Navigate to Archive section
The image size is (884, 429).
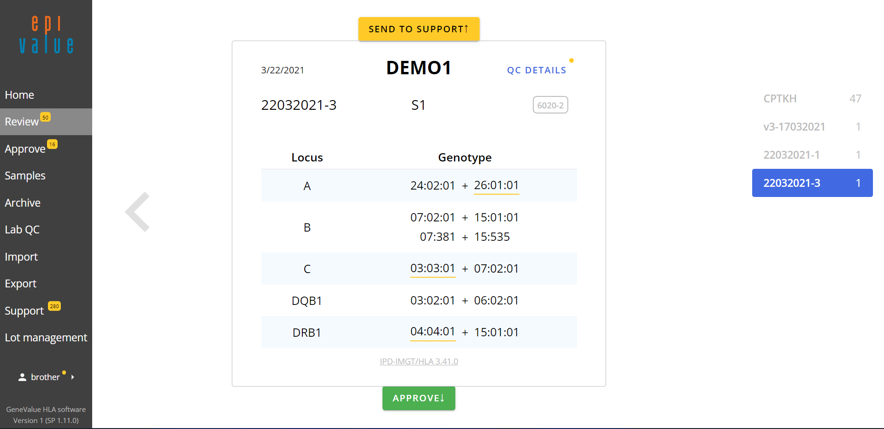tap(23, 203)
